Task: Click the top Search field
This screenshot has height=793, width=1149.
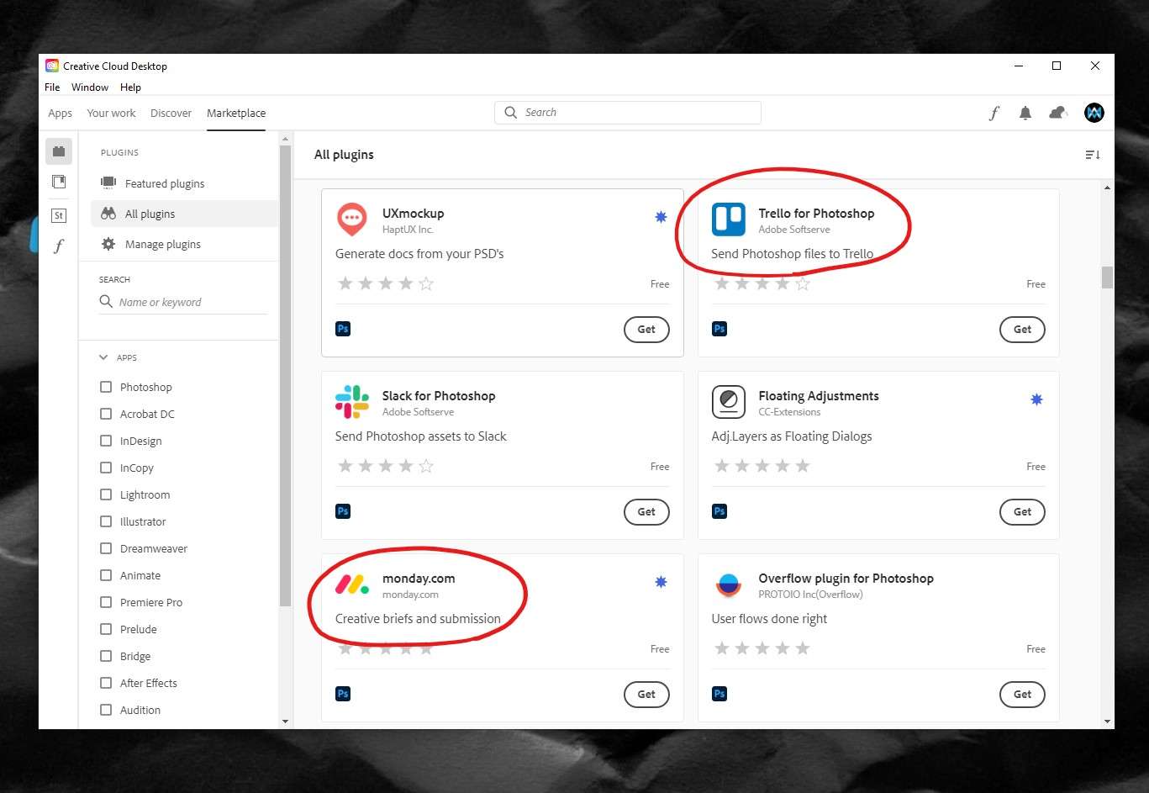Action: (628, 113)
